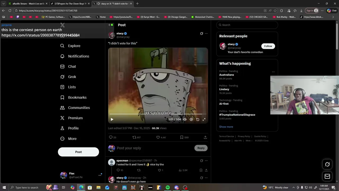Image resolution: width=339 pixels, height=191 pixels.
Task: Repost the main post showing 617
Action: point(136,137)
